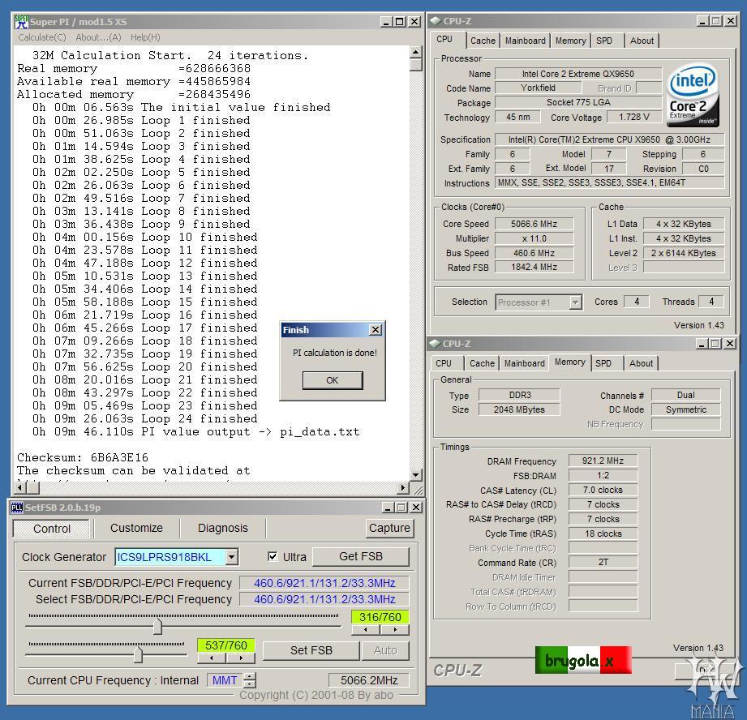Click the Capture button in SetFSB
747x720 pixels.
point(389,528)
